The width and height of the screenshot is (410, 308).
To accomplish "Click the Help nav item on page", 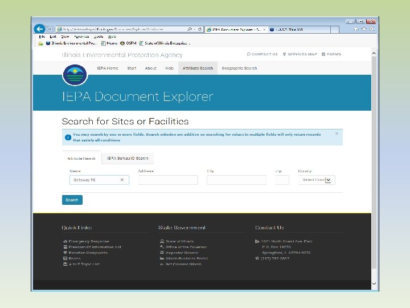I will 170,68.
